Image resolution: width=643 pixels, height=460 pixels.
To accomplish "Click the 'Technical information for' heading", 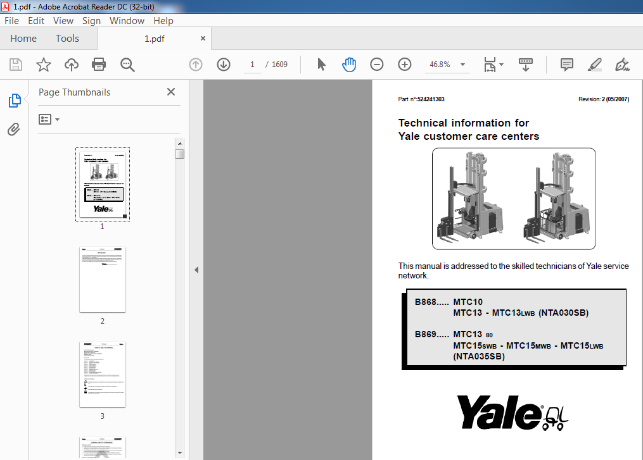I will pyautogui.click(x=463, y=123).
